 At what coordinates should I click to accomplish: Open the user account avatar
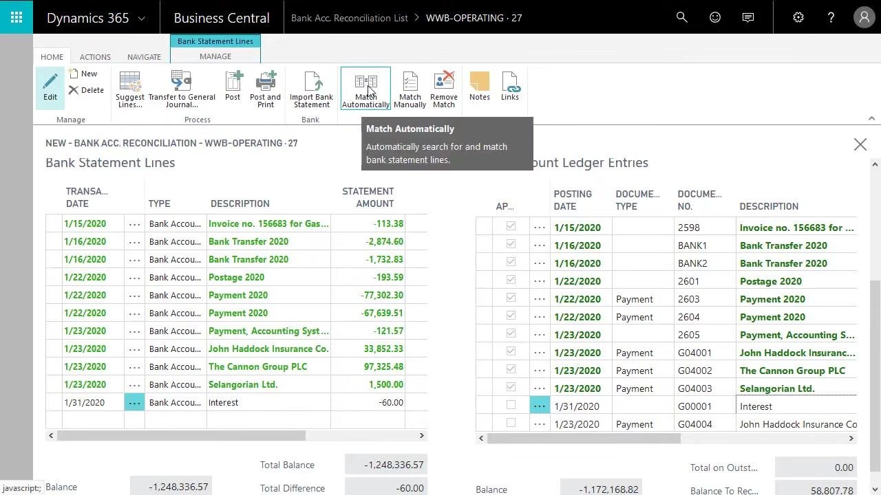[864, 17]
